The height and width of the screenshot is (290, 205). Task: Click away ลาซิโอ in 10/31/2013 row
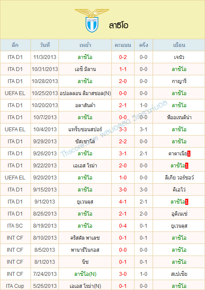[179, 69]
